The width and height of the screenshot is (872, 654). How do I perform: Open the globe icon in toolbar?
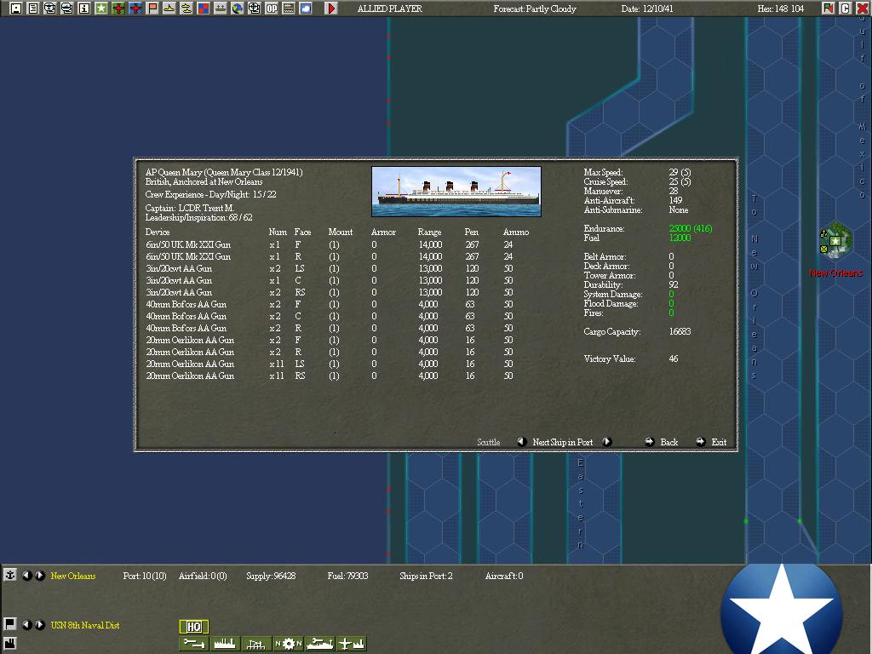[x=238, y=9]
